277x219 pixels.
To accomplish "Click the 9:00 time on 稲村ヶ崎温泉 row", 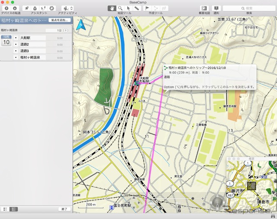I will tap(60, 58).
